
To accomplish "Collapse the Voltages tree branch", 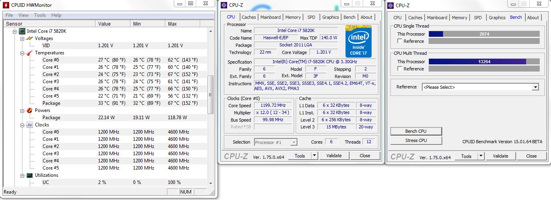I will tap(22, 38).
